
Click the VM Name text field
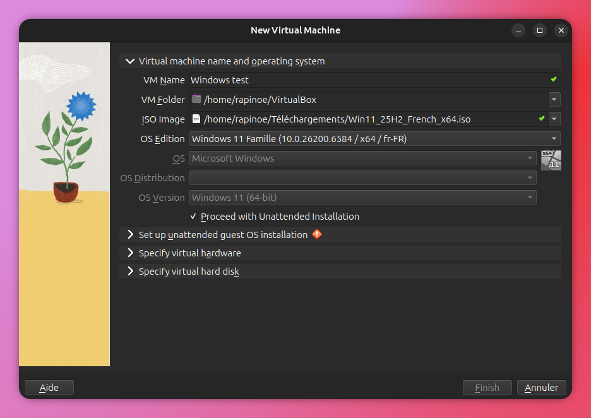click(366, 80)
